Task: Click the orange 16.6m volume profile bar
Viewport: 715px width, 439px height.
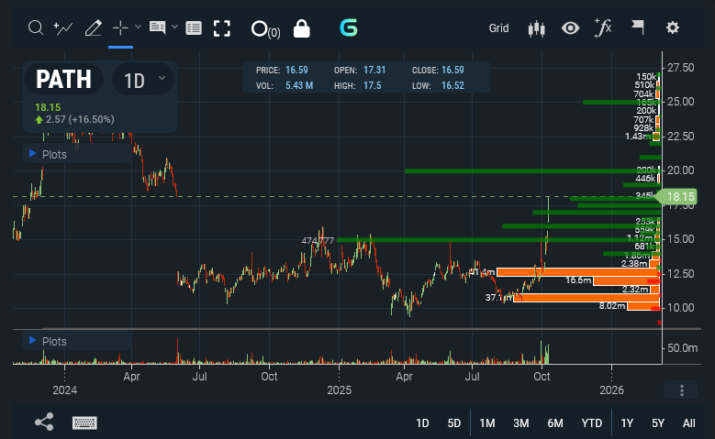Action: (626, 280)
